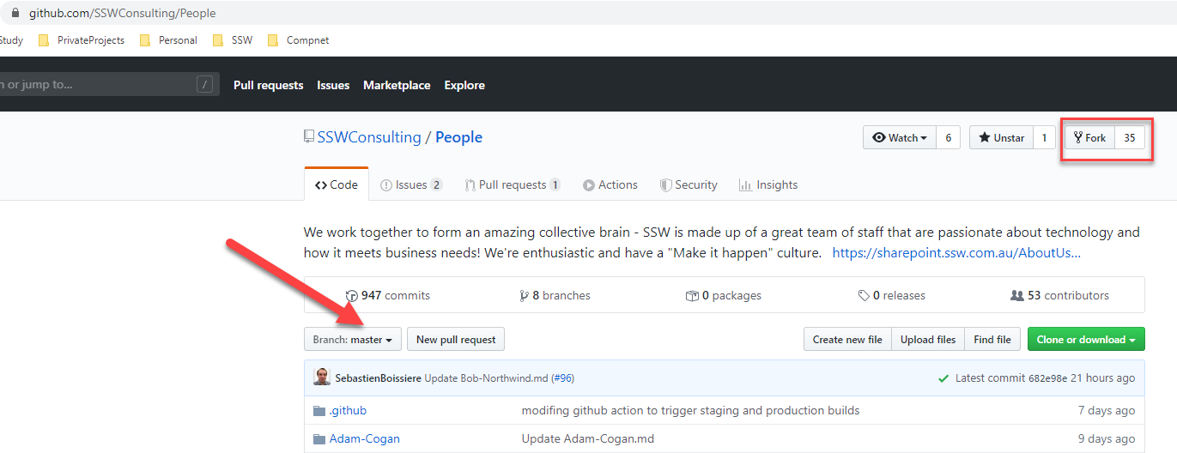
Task: Open pull request #96 link
Action: point(563,378)
